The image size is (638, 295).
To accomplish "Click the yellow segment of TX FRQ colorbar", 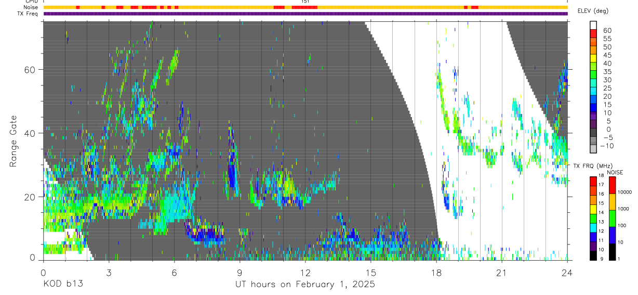I will pyautogui.click(x=593, y=209).
